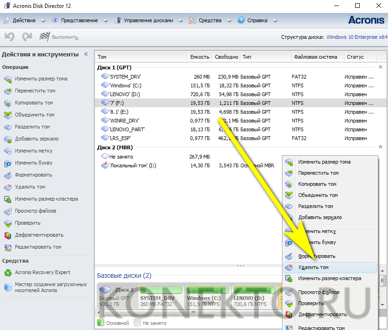Click the Change letter icon in sidebar
388x330 pixels.
tap(8, 163)
